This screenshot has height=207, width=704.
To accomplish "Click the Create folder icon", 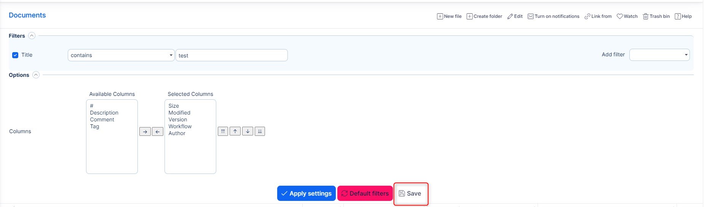I will click(x=469, y=16).
